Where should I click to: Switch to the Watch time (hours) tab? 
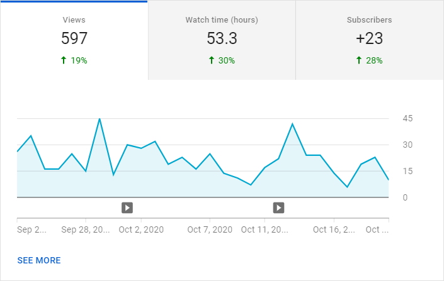coord(222,40)
